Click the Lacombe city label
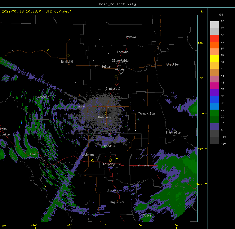This screenshot has width=235, height=229. 123,52
